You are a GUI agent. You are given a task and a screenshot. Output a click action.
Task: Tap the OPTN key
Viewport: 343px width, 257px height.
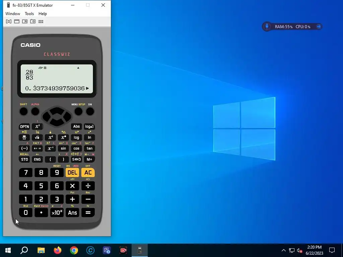click(x=24, y=126)
